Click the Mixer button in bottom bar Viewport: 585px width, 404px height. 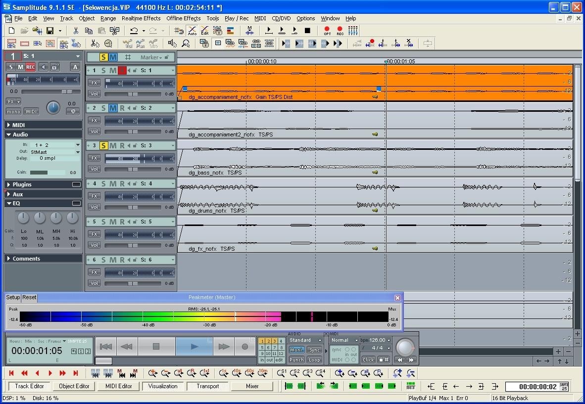pos(252,386)
